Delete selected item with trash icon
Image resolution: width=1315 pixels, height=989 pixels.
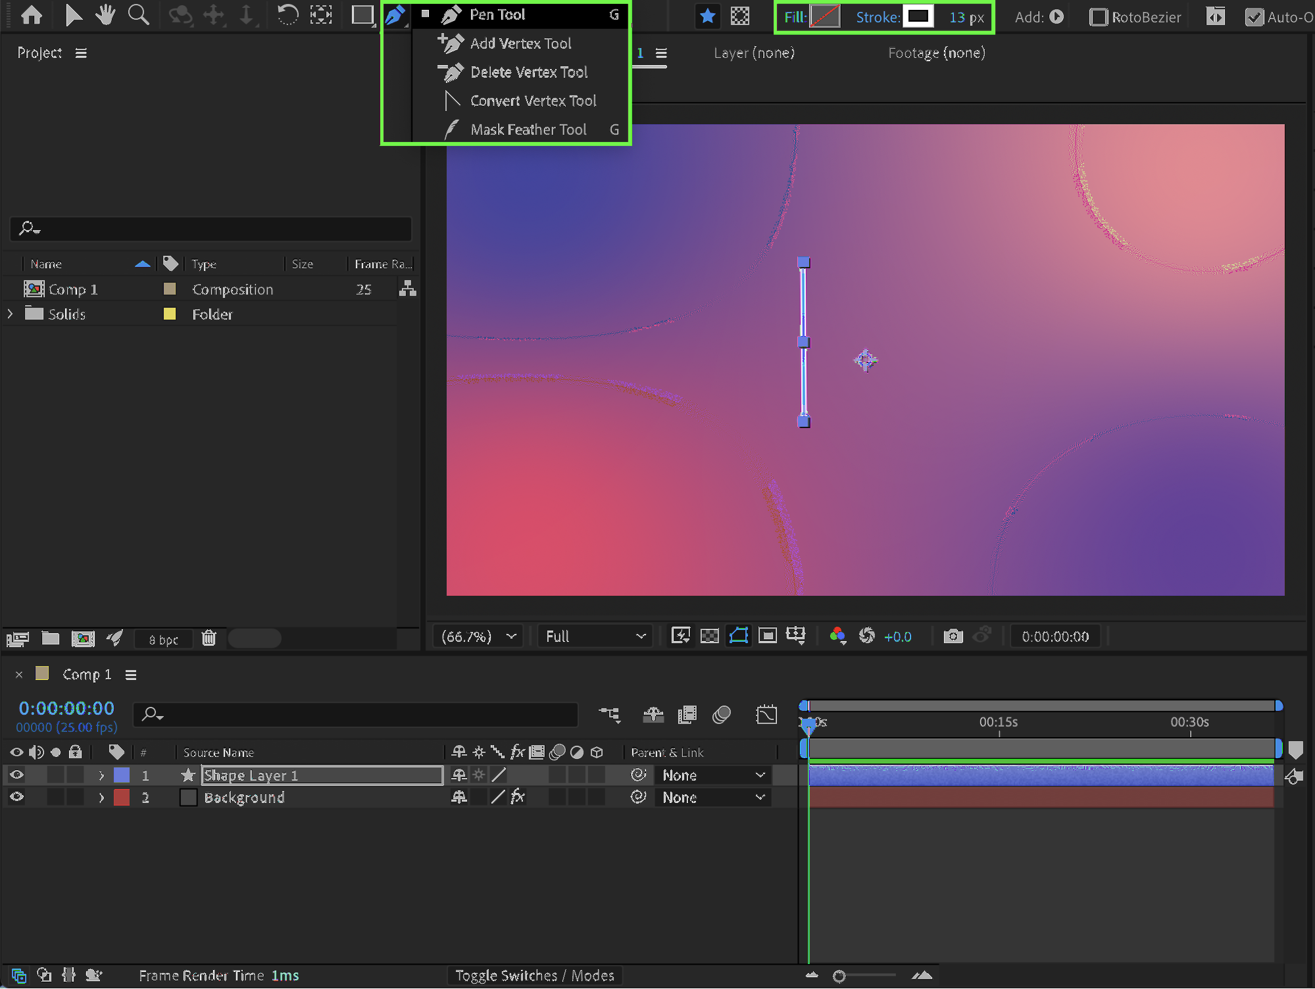point(209,638)
